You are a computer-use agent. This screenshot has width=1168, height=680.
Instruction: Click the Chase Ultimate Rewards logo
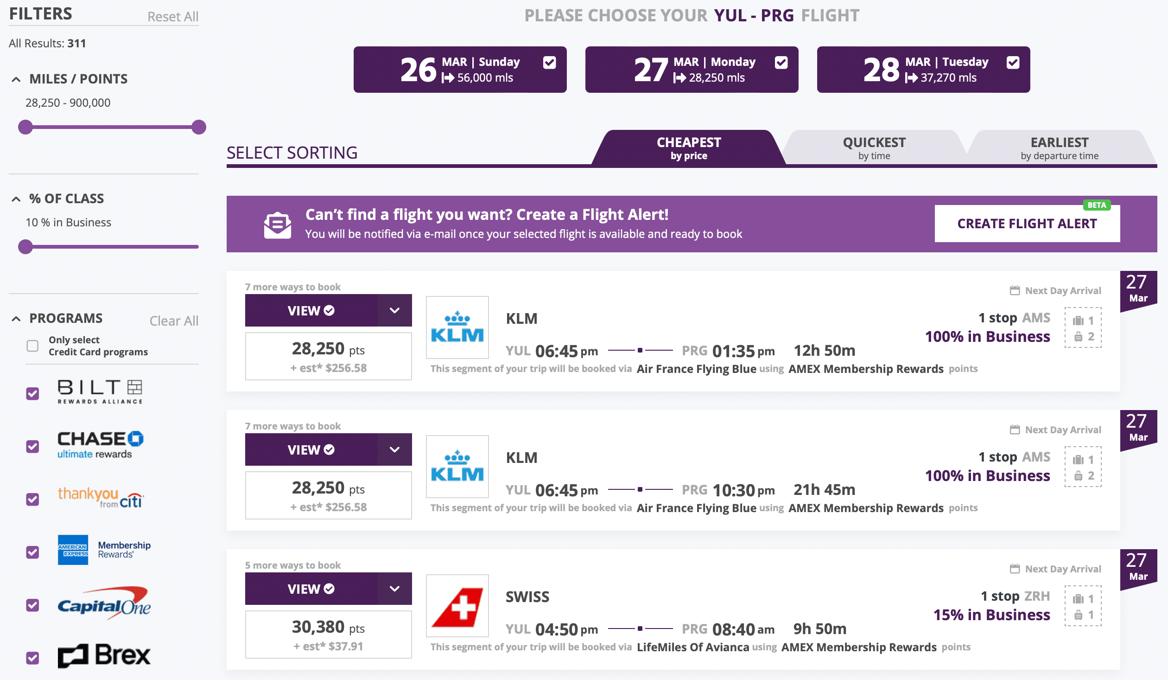point(100,445)
